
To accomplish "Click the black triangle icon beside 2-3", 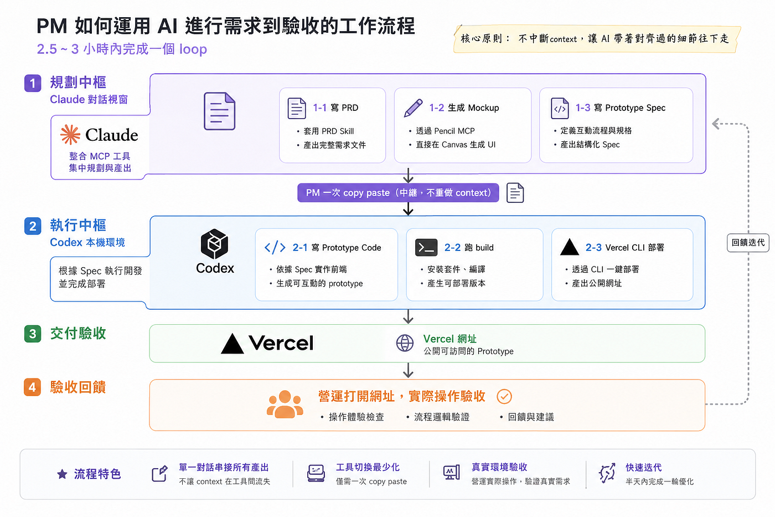I will (x=570, y=247).
